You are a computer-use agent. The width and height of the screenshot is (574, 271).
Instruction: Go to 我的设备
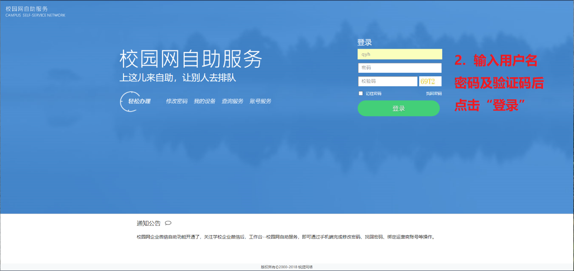click(x=204, y=101)
